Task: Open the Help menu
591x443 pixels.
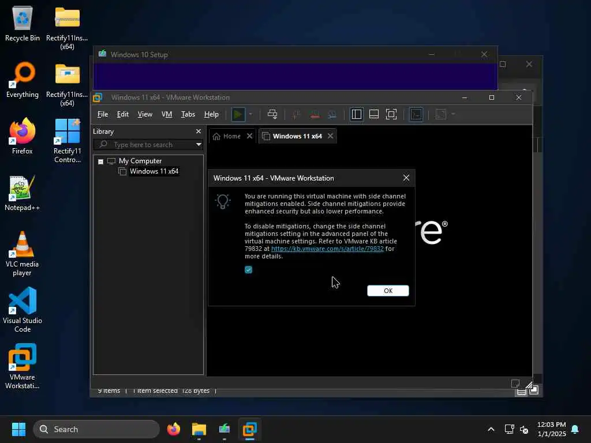Action: point(211,114)
